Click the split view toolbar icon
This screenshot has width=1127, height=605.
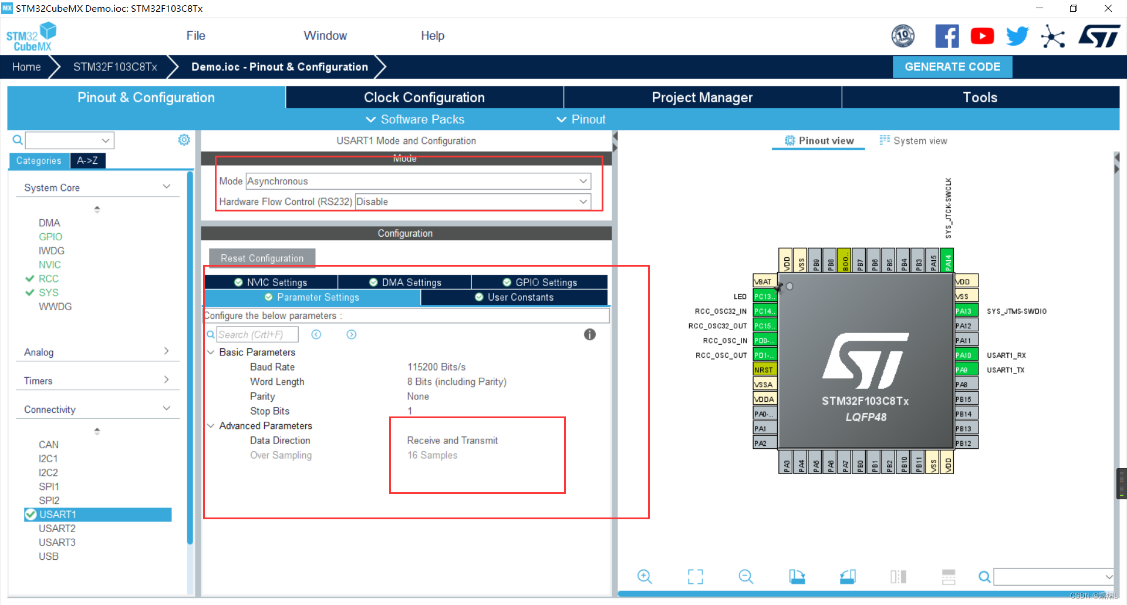point(898,577)
